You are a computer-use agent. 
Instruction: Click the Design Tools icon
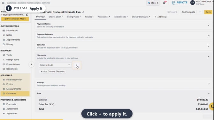click(x=4, y=60)
